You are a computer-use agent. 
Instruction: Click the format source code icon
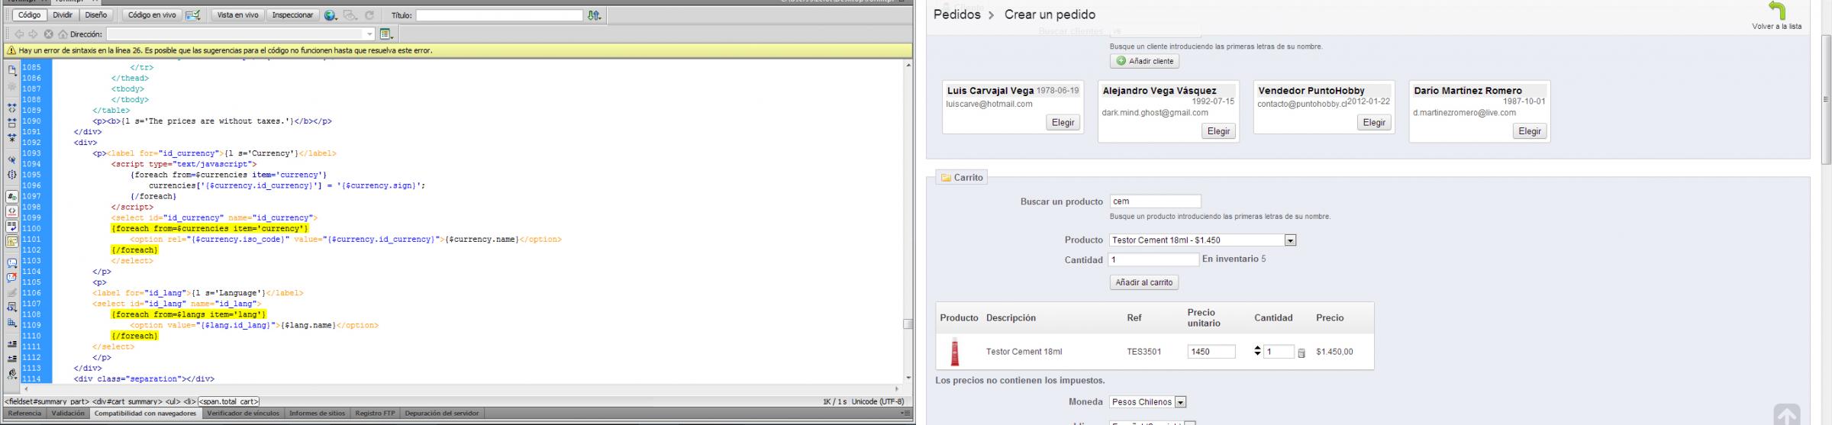click(x=12, y=374)
